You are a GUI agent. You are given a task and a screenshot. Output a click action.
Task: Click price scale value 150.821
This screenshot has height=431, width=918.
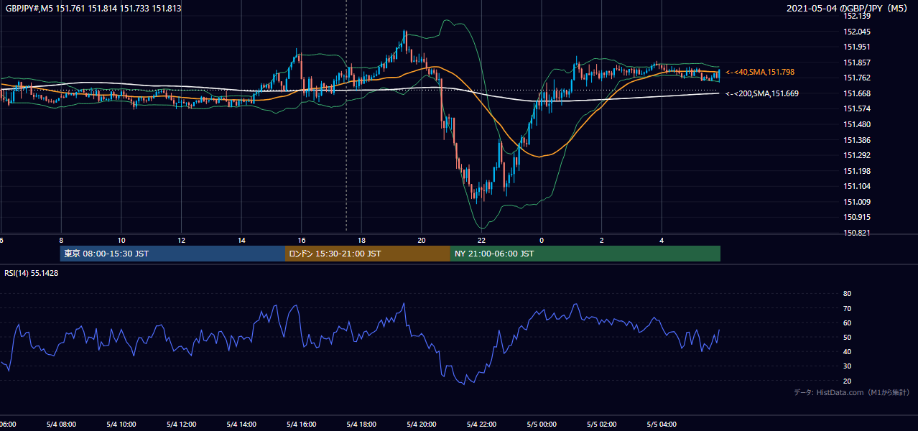tap(856, 233)
